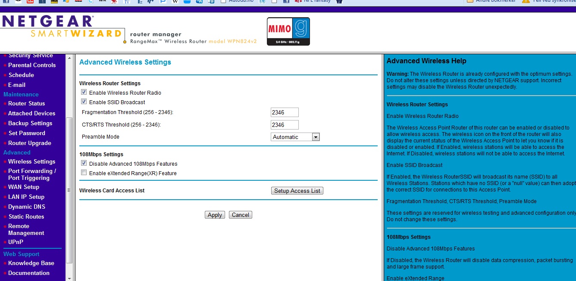Click the Maintenance section heading
The image size is (576, 281).
(21, 94)
